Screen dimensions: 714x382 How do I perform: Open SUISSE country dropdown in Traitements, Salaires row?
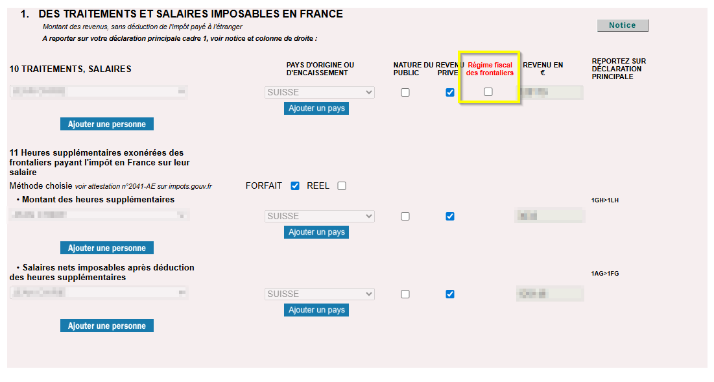(x=320, y=93)
